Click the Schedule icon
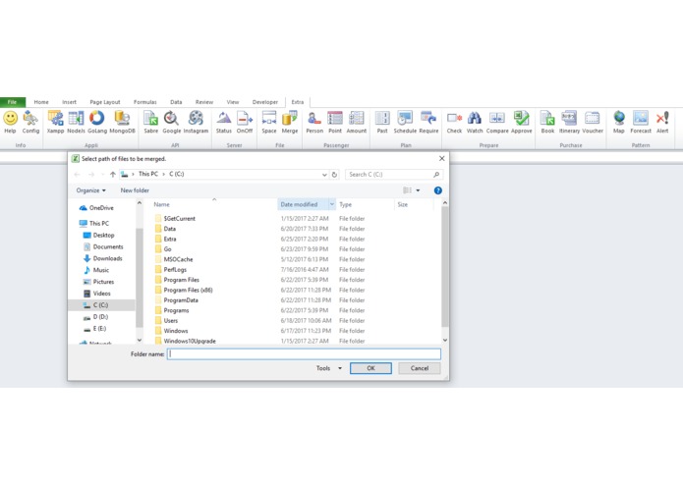Viewport: 683px width, 485px height. coord(405,118)
